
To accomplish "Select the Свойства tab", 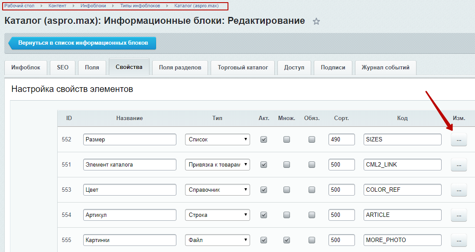I will [129, 67].
